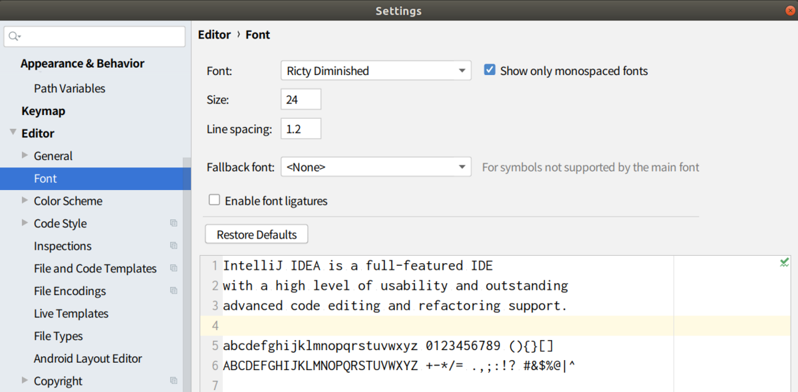Click the Color Scheme label in the tree

tap(68, 201)
